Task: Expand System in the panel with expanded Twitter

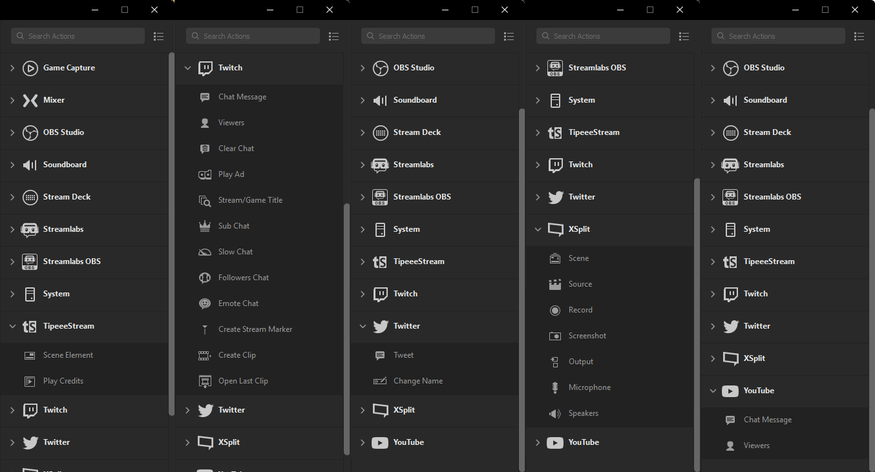Action: click(363, 229)
